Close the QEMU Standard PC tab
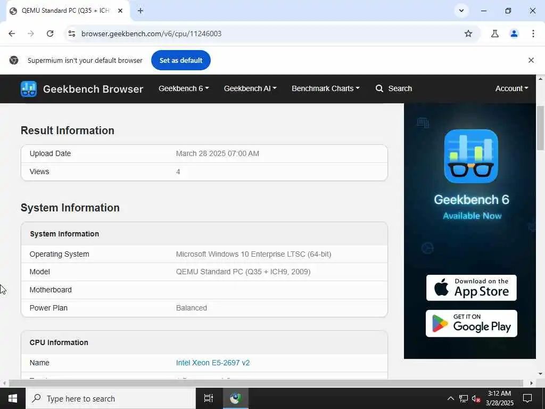 [x=120, y=11]
